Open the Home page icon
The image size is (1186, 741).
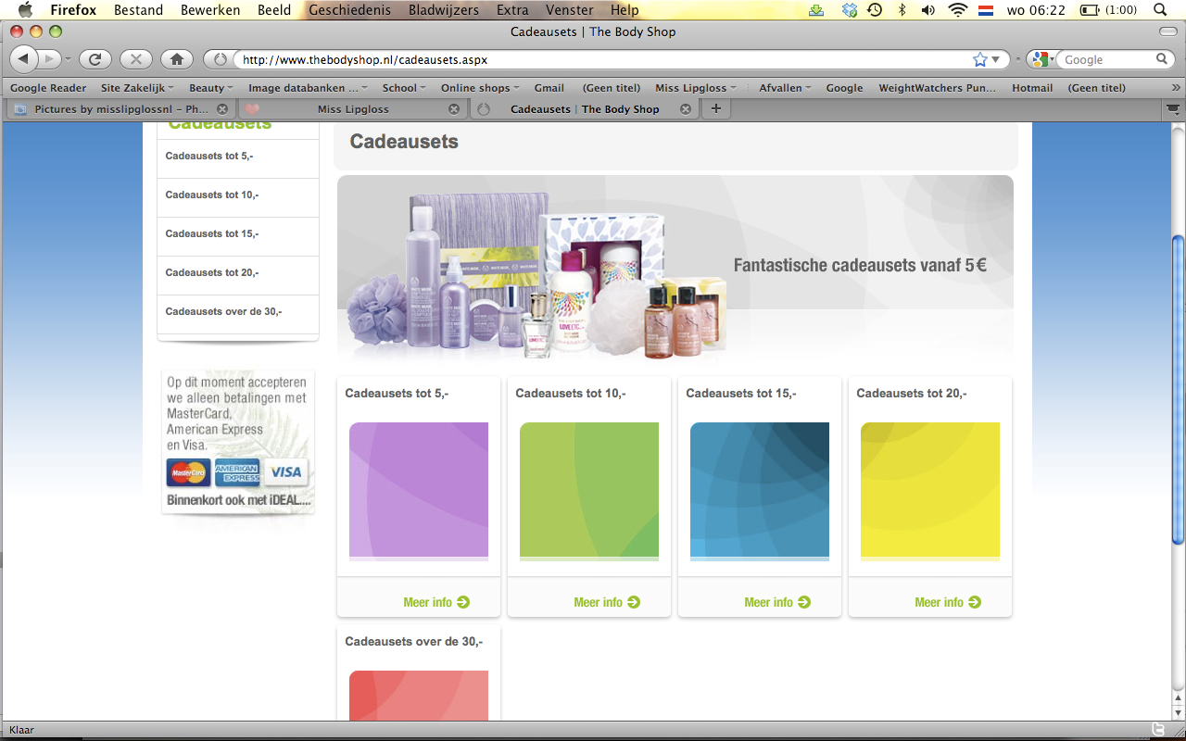[176, 59]
